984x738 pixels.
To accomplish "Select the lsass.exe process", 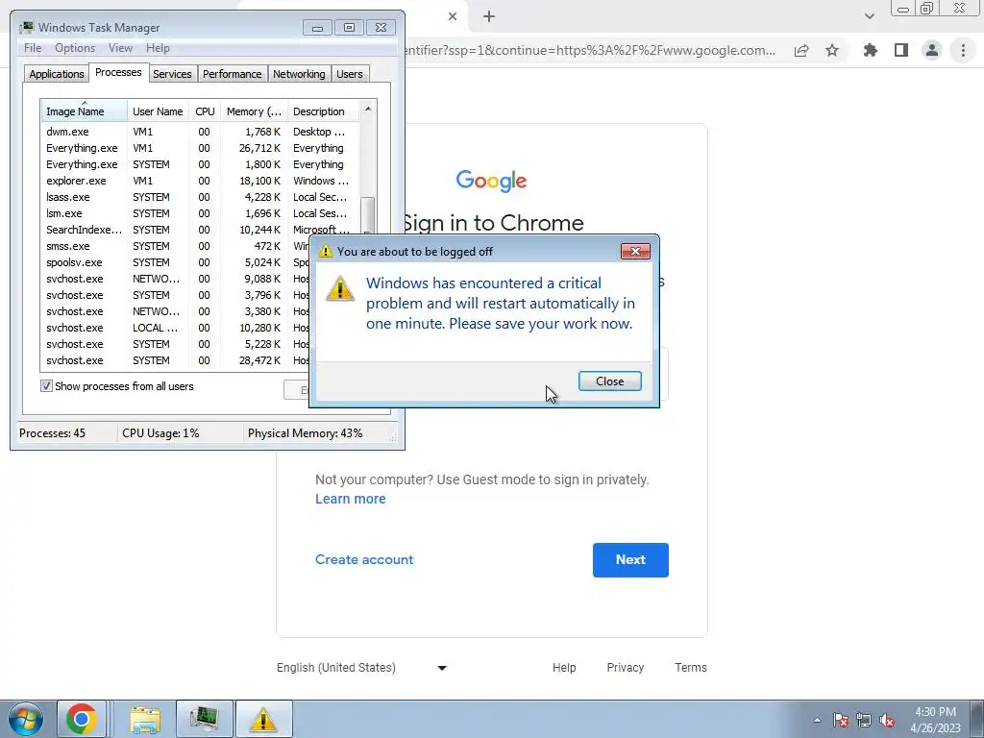I will [200, 196].
